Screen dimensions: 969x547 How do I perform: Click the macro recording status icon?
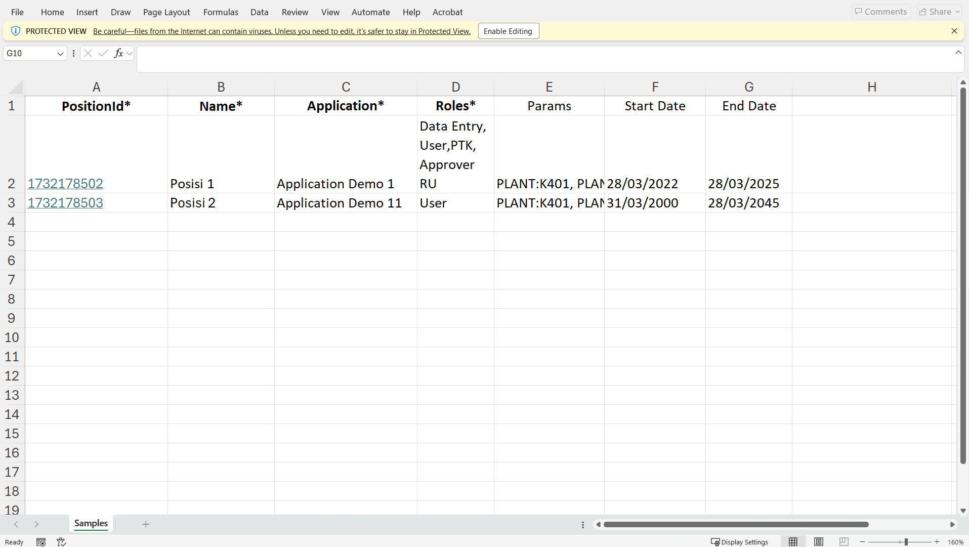coord(41,542)
